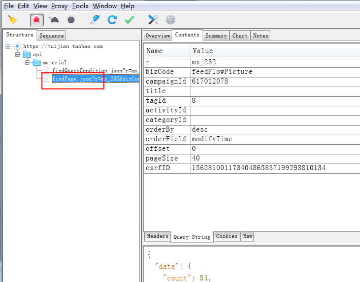Select the tagId parameter name cell
This screenshot has width=360, height=282.
[x=167, y=100]
